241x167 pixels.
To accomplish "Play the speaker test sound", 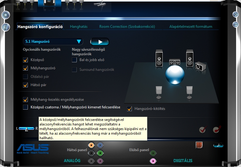I will [x=100, y=42].
